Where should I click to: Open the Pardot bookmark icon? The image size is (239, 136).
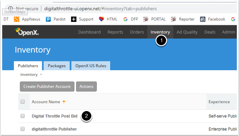pos(48,19)
